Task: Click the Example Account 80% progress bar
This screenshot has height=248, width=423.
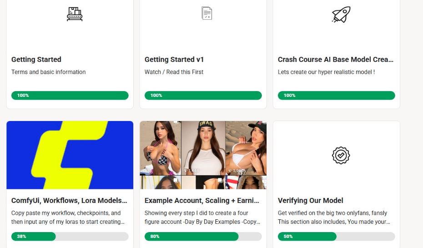Action: click(203, 237)
